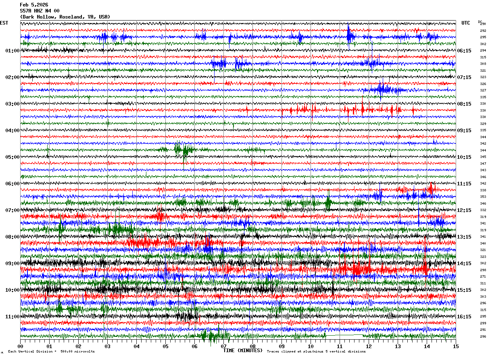Click the location label 'Dark Hollow, Roseland, VA, USA'
The image size is (488, 357).
(65, 17)
